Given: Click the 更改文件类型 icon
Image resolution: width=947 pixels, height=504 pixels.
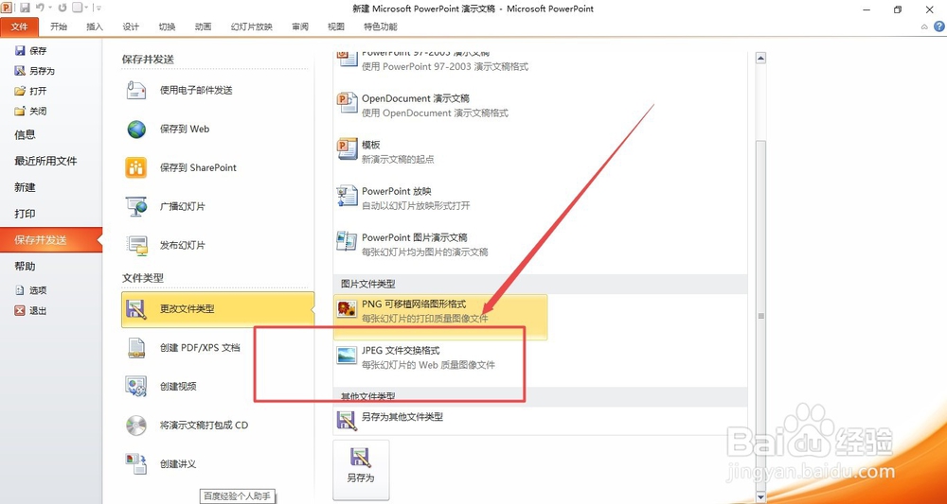Looking at the screenshot, I should point(135,309).
